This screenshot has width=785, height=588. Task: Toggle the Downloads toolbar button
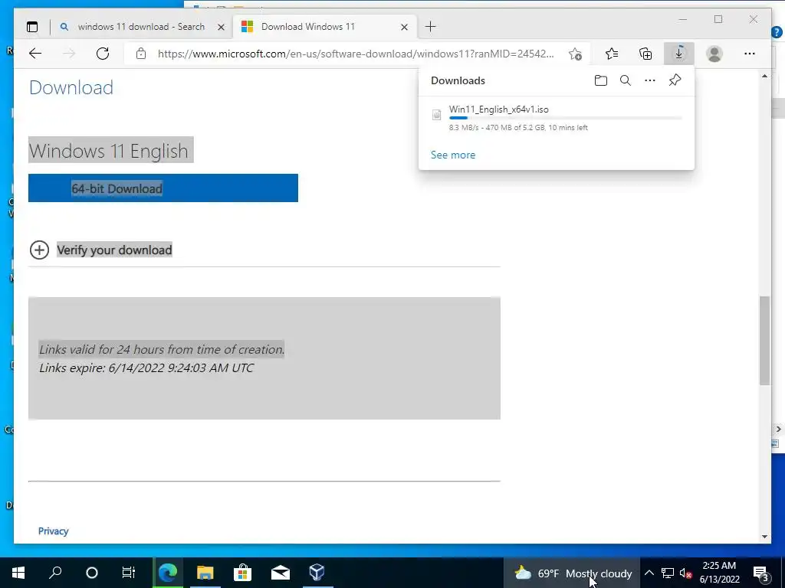[679, 54]
